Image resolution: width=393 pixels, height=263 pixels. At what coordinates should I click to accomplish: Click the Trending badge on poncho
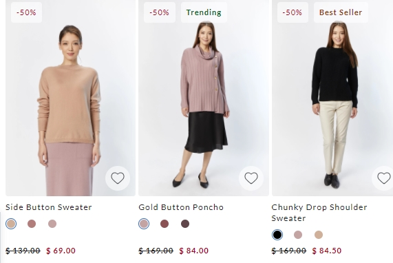[204, 12]
